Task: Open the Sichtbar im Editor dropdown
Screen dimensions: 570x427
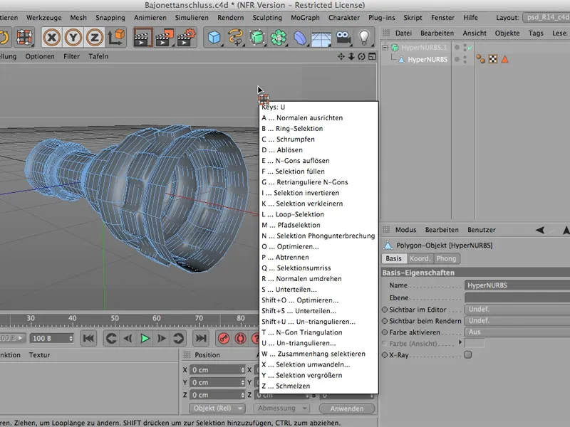Action: [x=516, y=310]
